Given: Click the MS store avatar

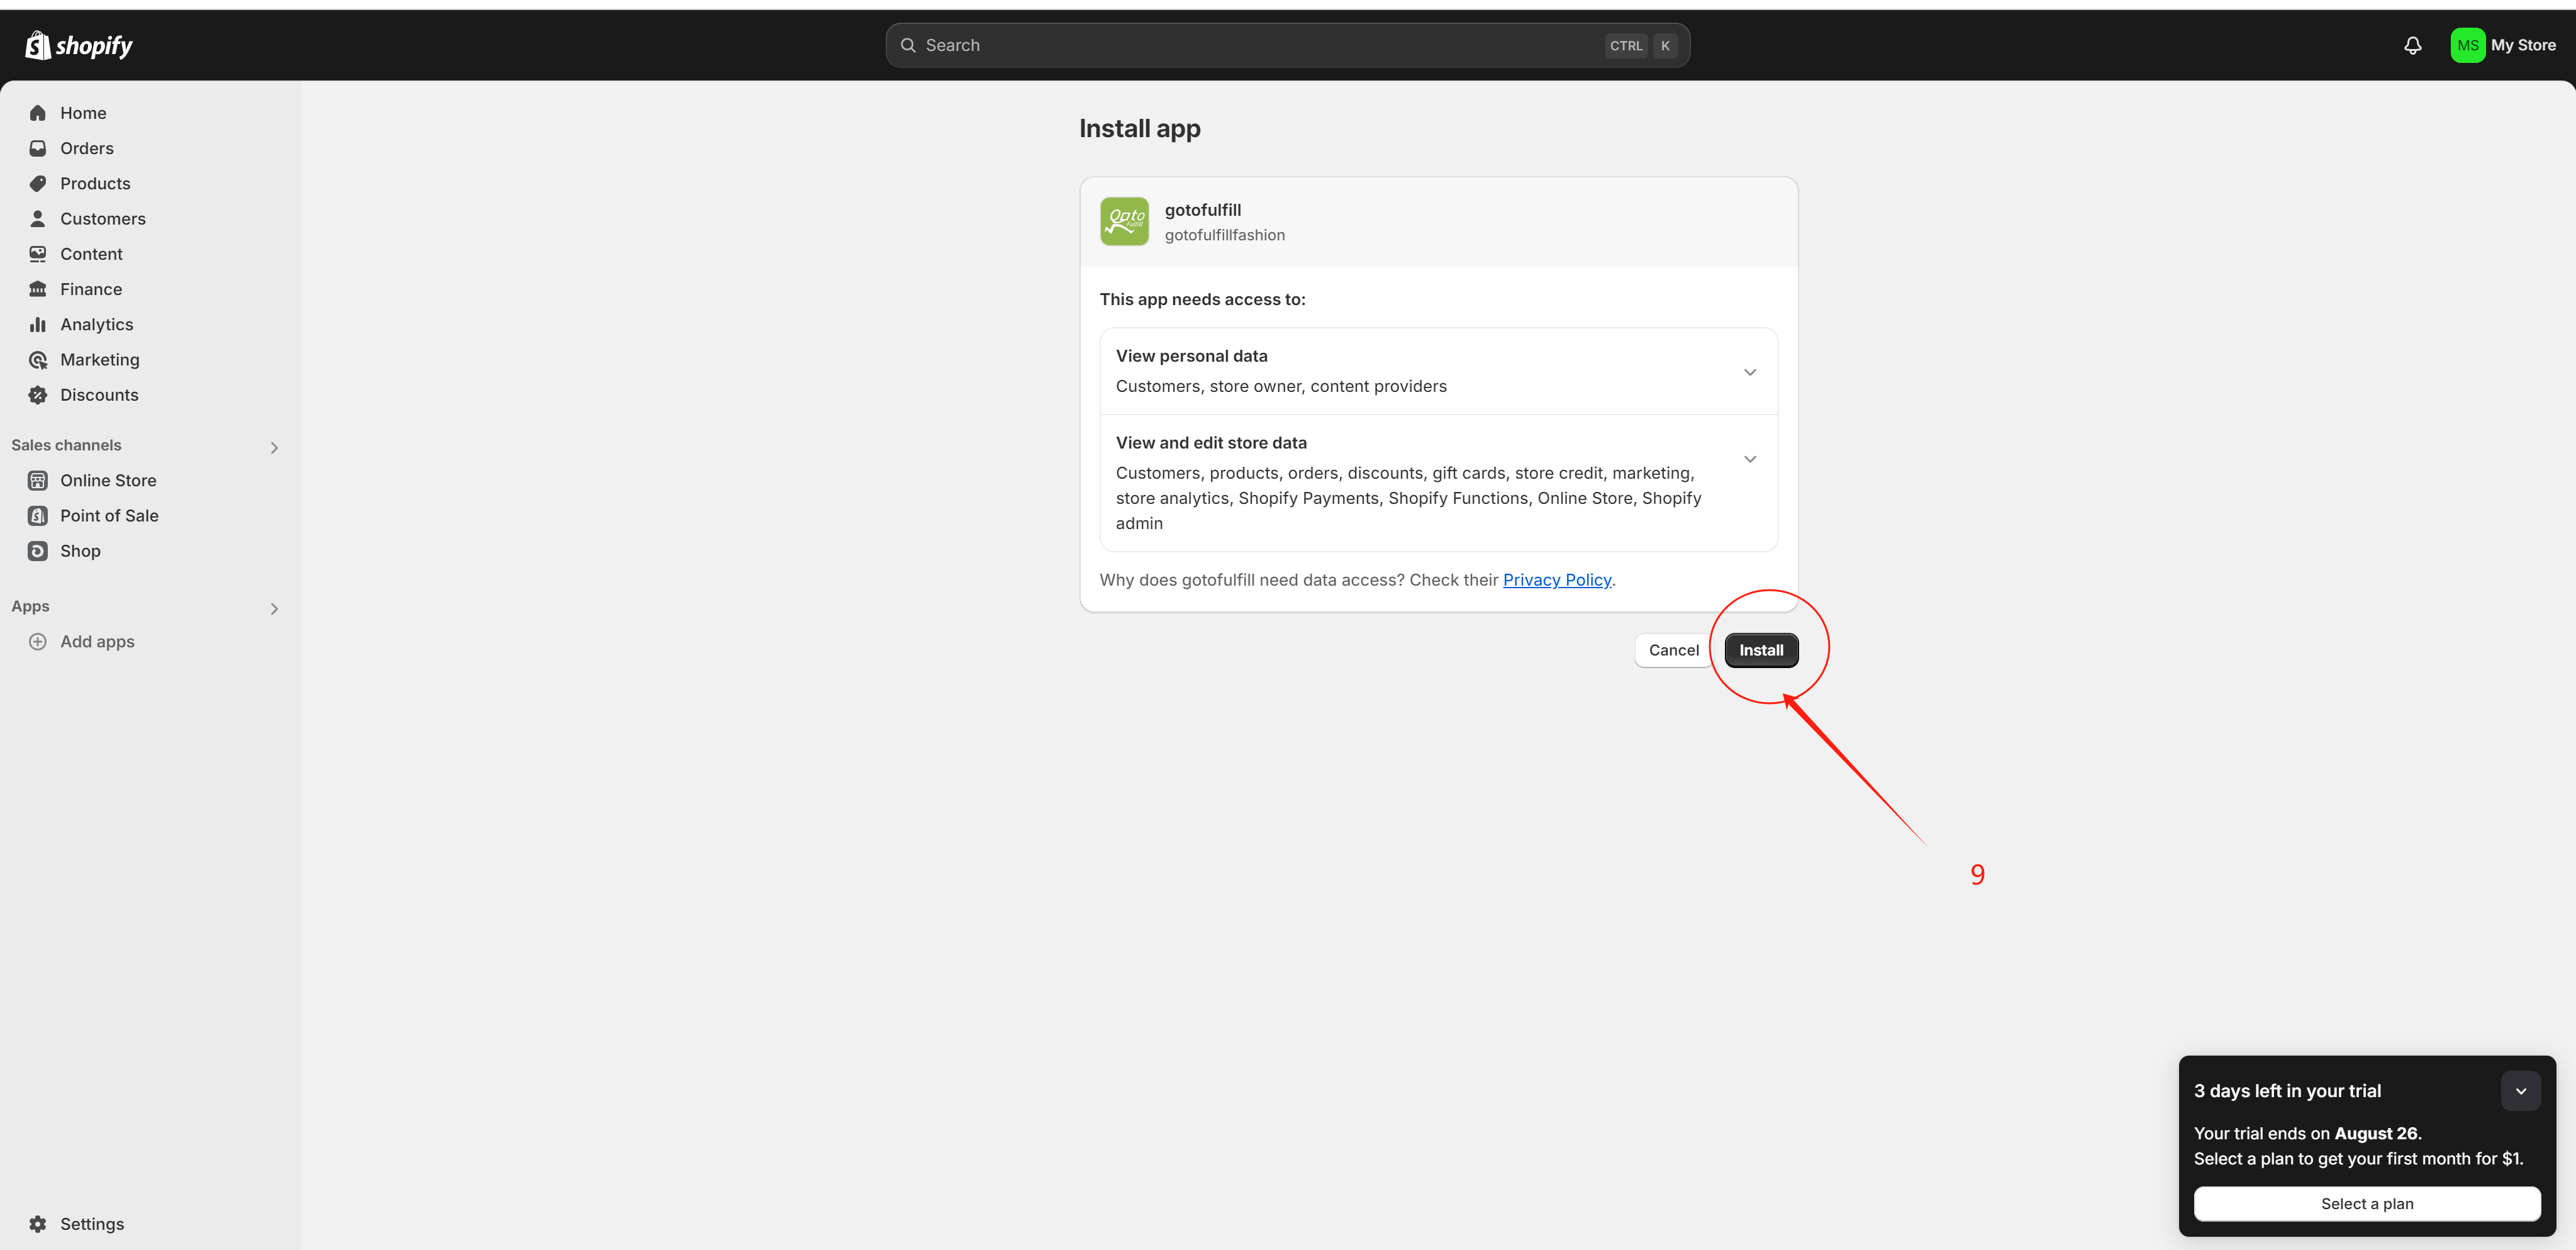Looking at the screenshot, I should tap(2468, 45).
